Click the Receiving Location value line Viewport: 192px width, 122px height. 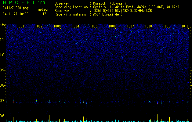[136, 7]
